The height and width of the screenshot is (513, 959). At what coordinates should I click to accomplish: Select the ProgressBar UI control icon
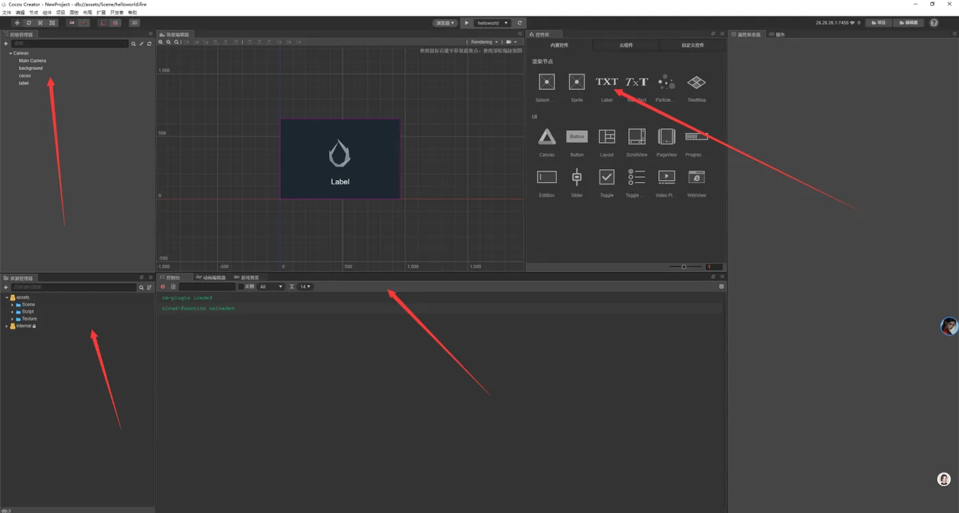[x=697, y=137]
